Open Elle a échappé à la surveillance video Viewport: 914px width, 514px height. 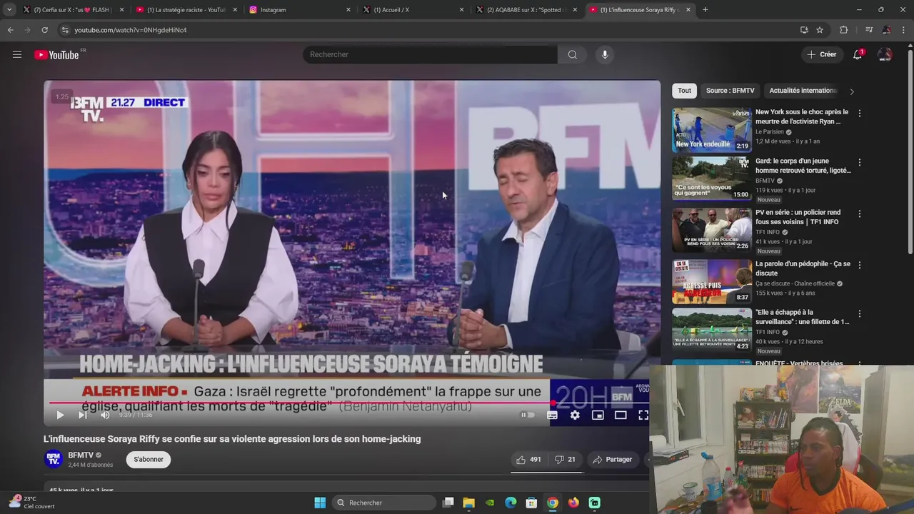coord(802,317)
